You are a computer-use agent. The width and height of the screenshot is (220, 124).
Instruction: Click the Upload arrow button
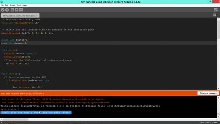pyautogui.click(x=7, y=10)
